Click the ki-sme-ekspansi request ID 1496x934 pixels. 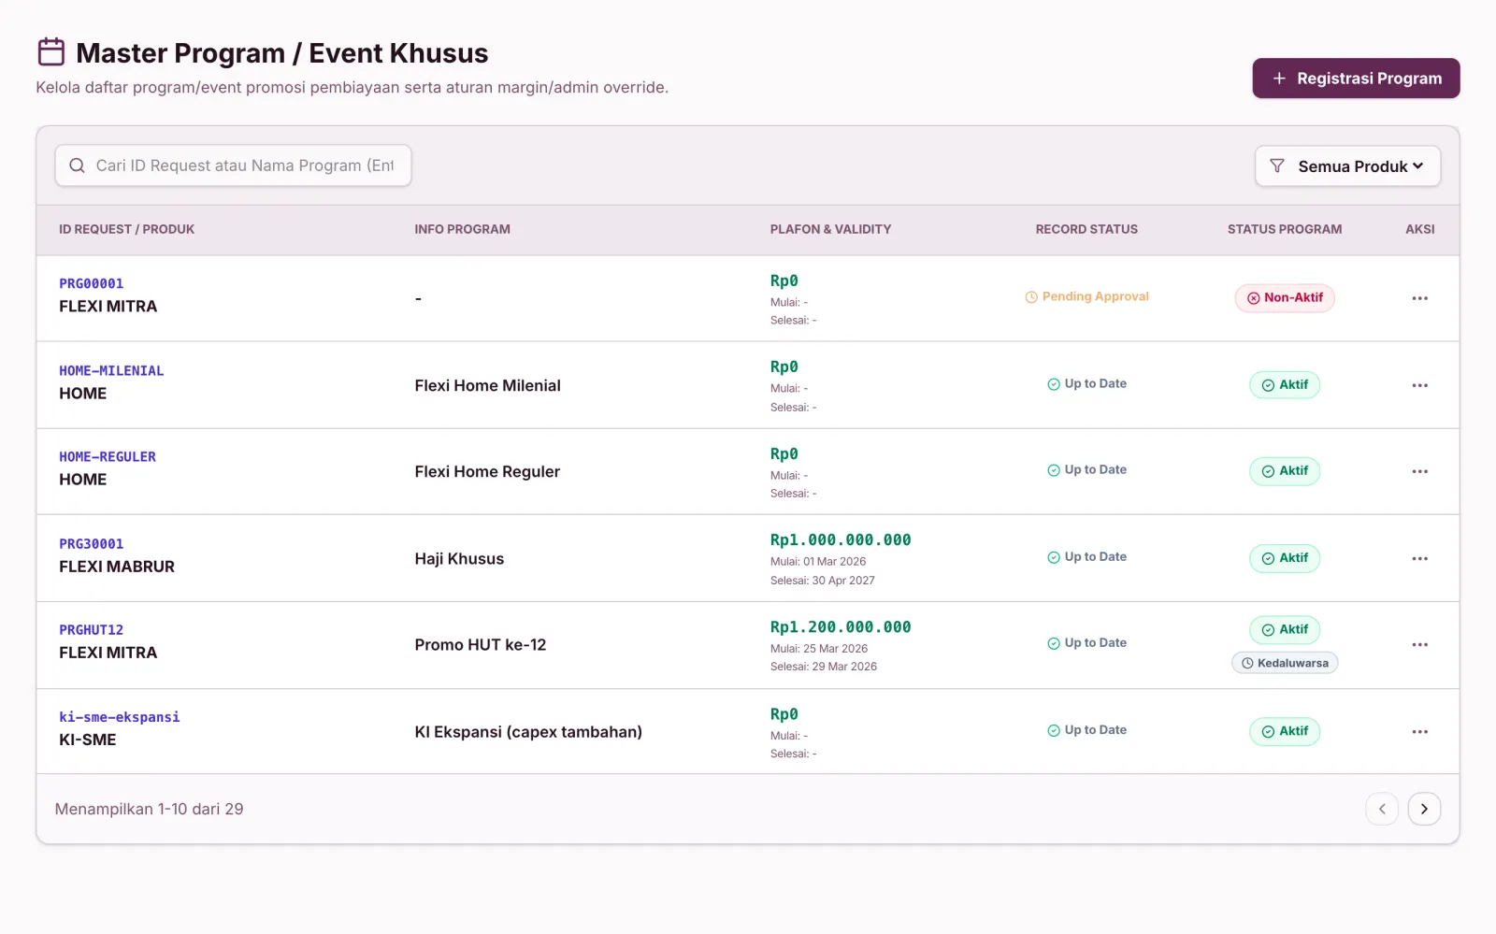120,716
